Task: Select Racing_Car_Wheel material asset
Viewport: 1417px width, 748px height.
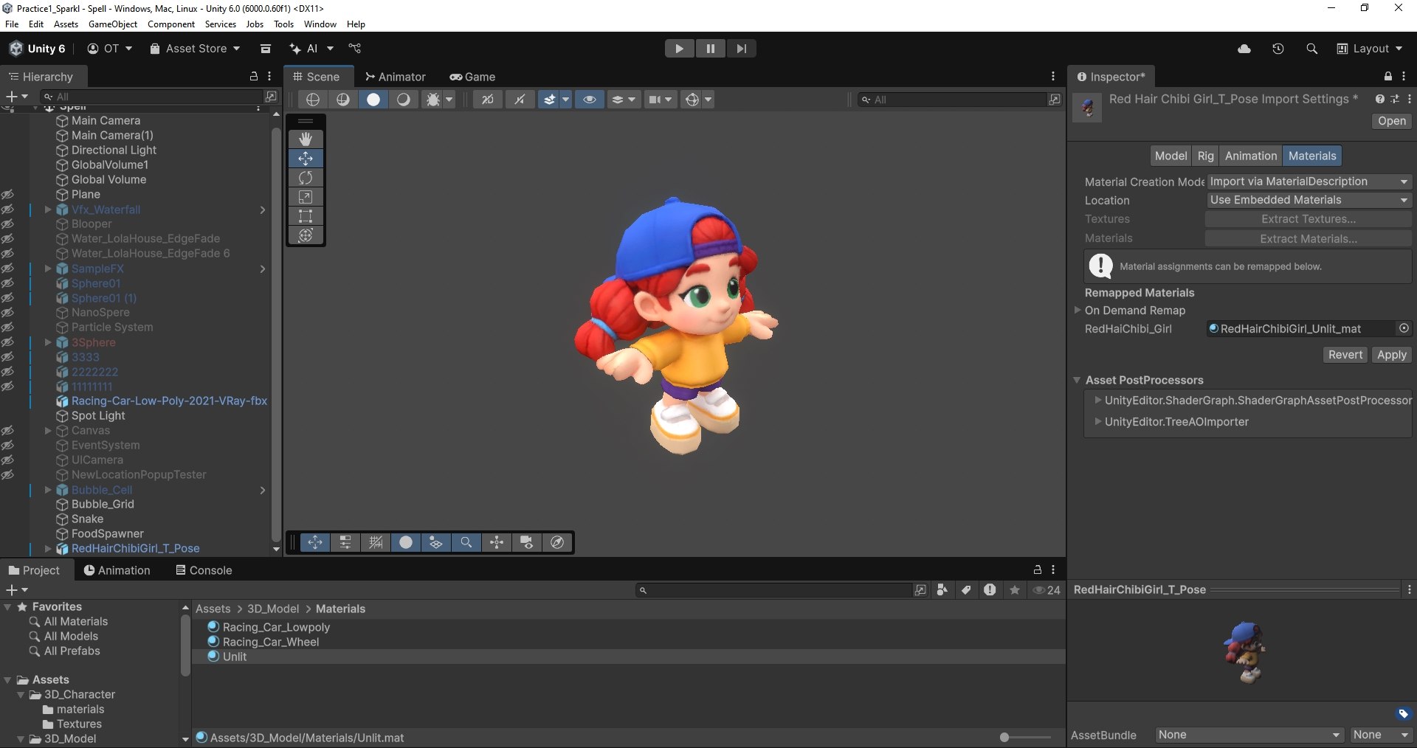Action: click(x=271, y=642)
